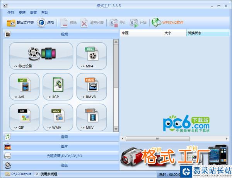Toggle the 使用多线程 checkbox

(x=37, y=174)
